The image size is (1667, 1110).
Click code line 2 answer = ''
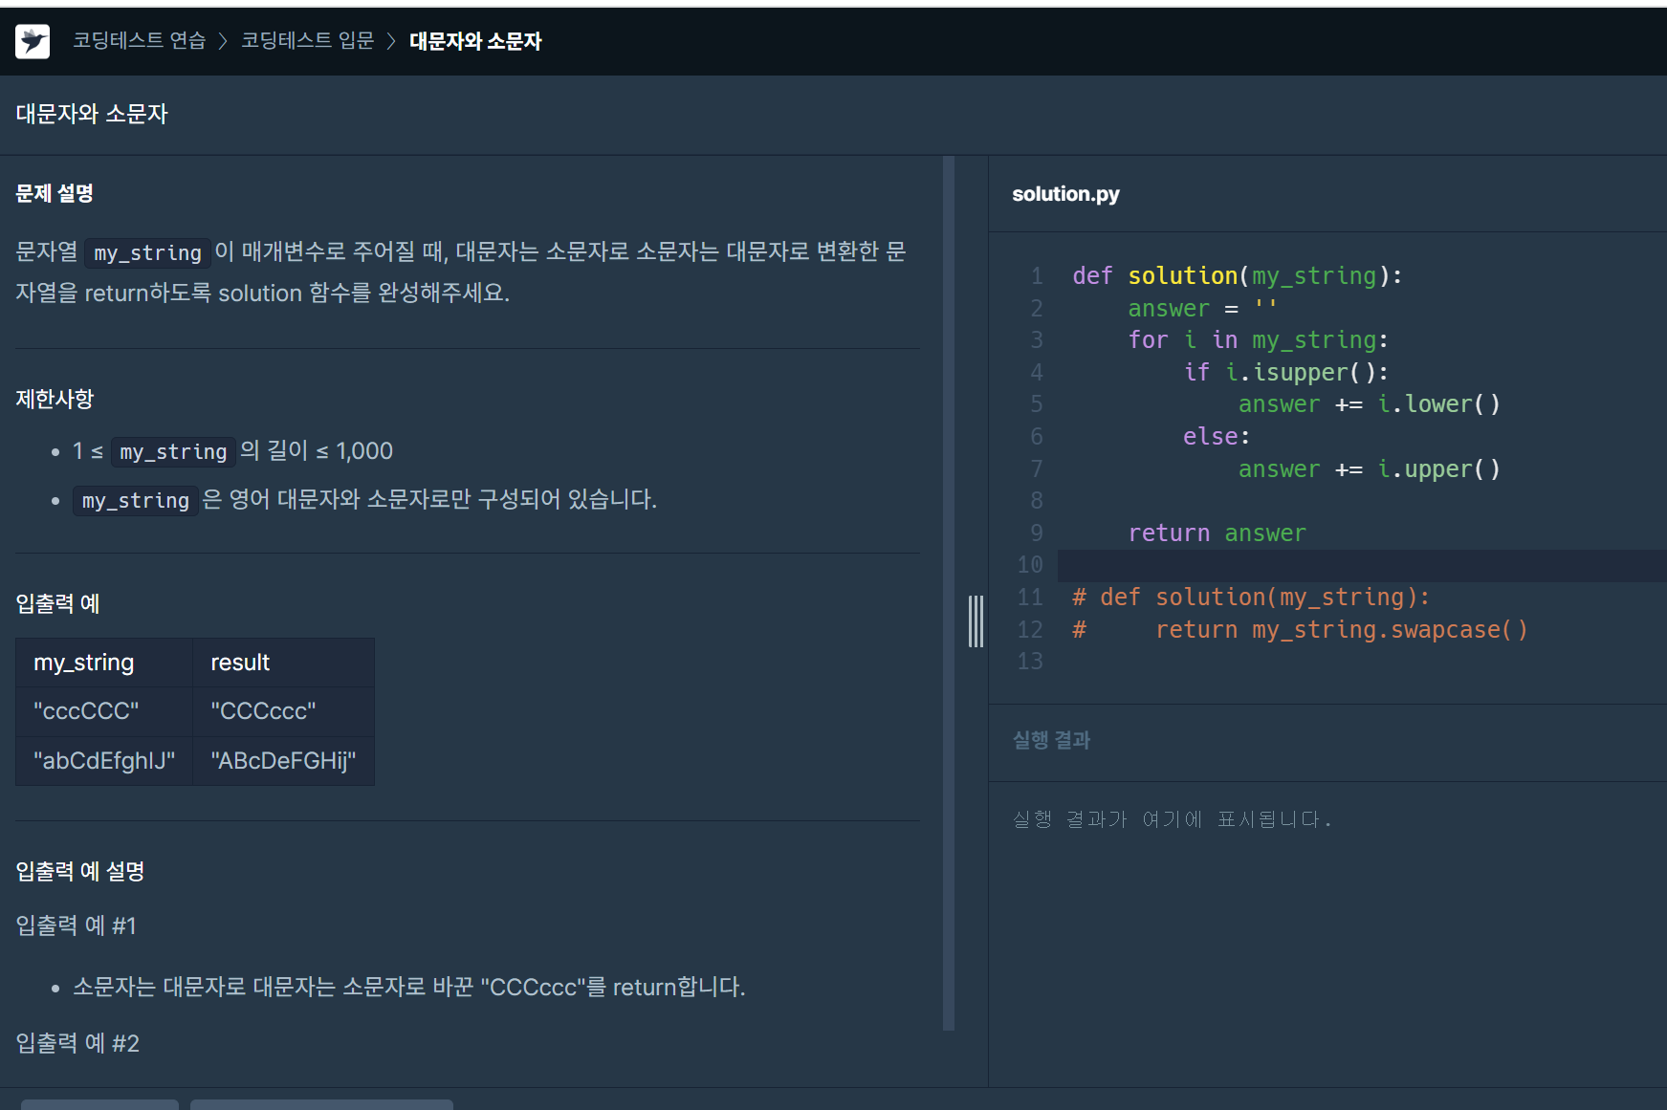[1202, 309]
